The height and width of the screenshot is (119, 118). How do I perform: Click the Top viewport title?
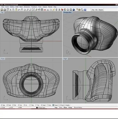pyautogui.click(x=2, y=13)
